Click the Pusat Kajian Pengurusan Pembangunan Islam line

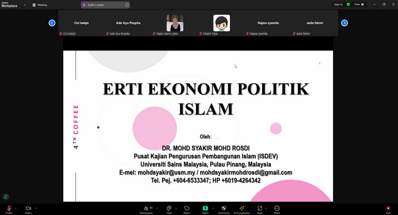[x=206, y=156]
